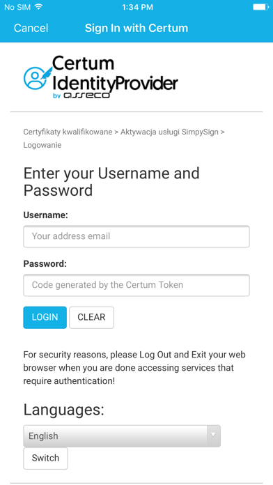This screenshot has width=273, height=485.
Task: Click the CLEAR button
Action: (91, 317)
